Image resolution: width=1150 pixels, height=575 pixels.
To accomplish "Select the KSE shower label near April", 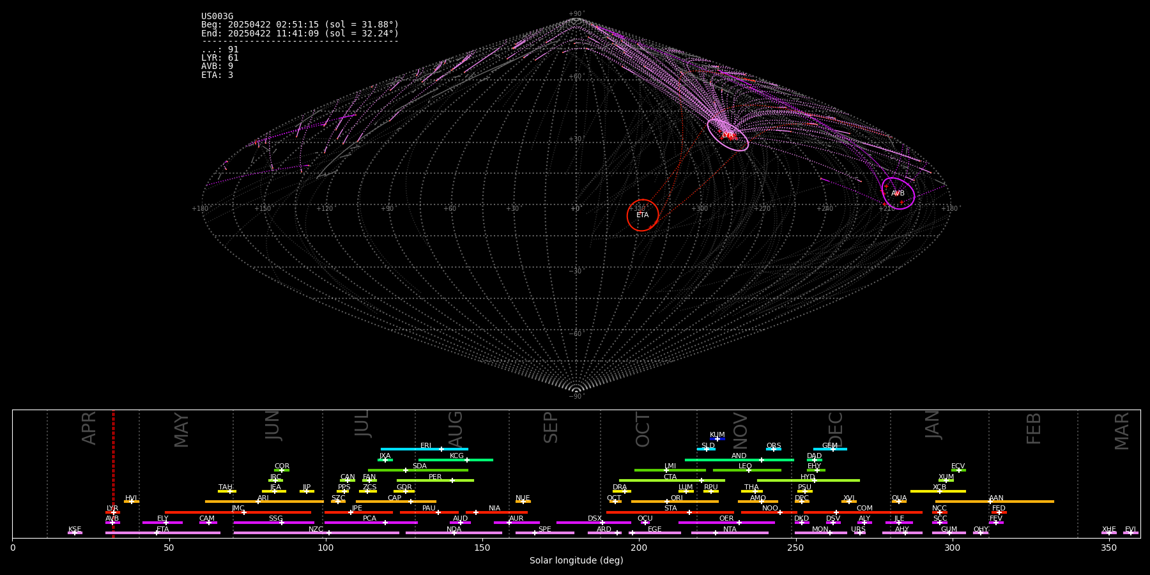I will point(75,530).
